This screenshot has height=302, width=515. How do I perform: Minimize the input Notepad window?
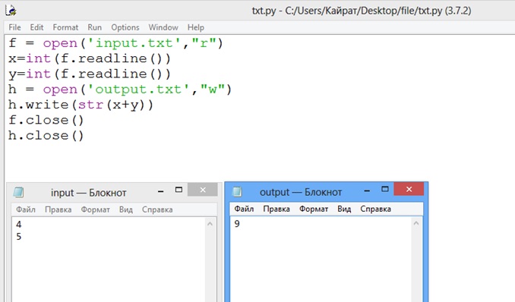click(160, 191)
